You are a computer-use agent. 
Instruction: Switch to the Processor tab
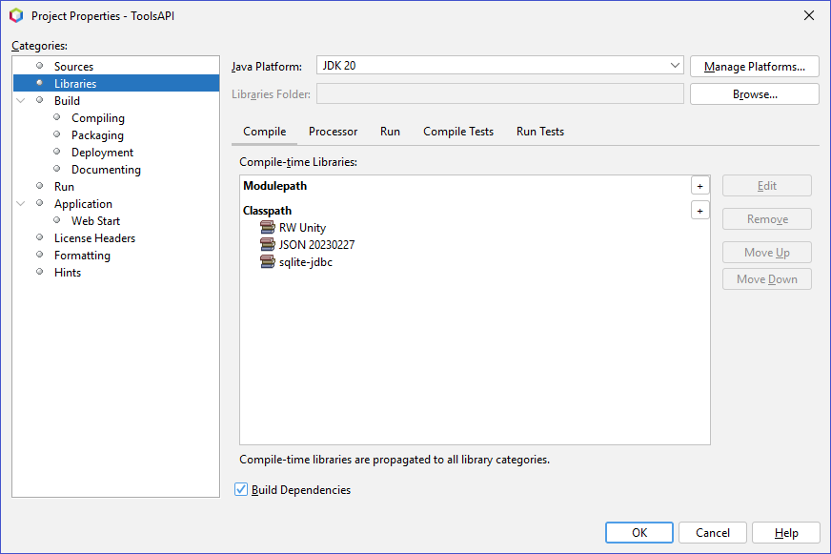[x=333, y=132]
